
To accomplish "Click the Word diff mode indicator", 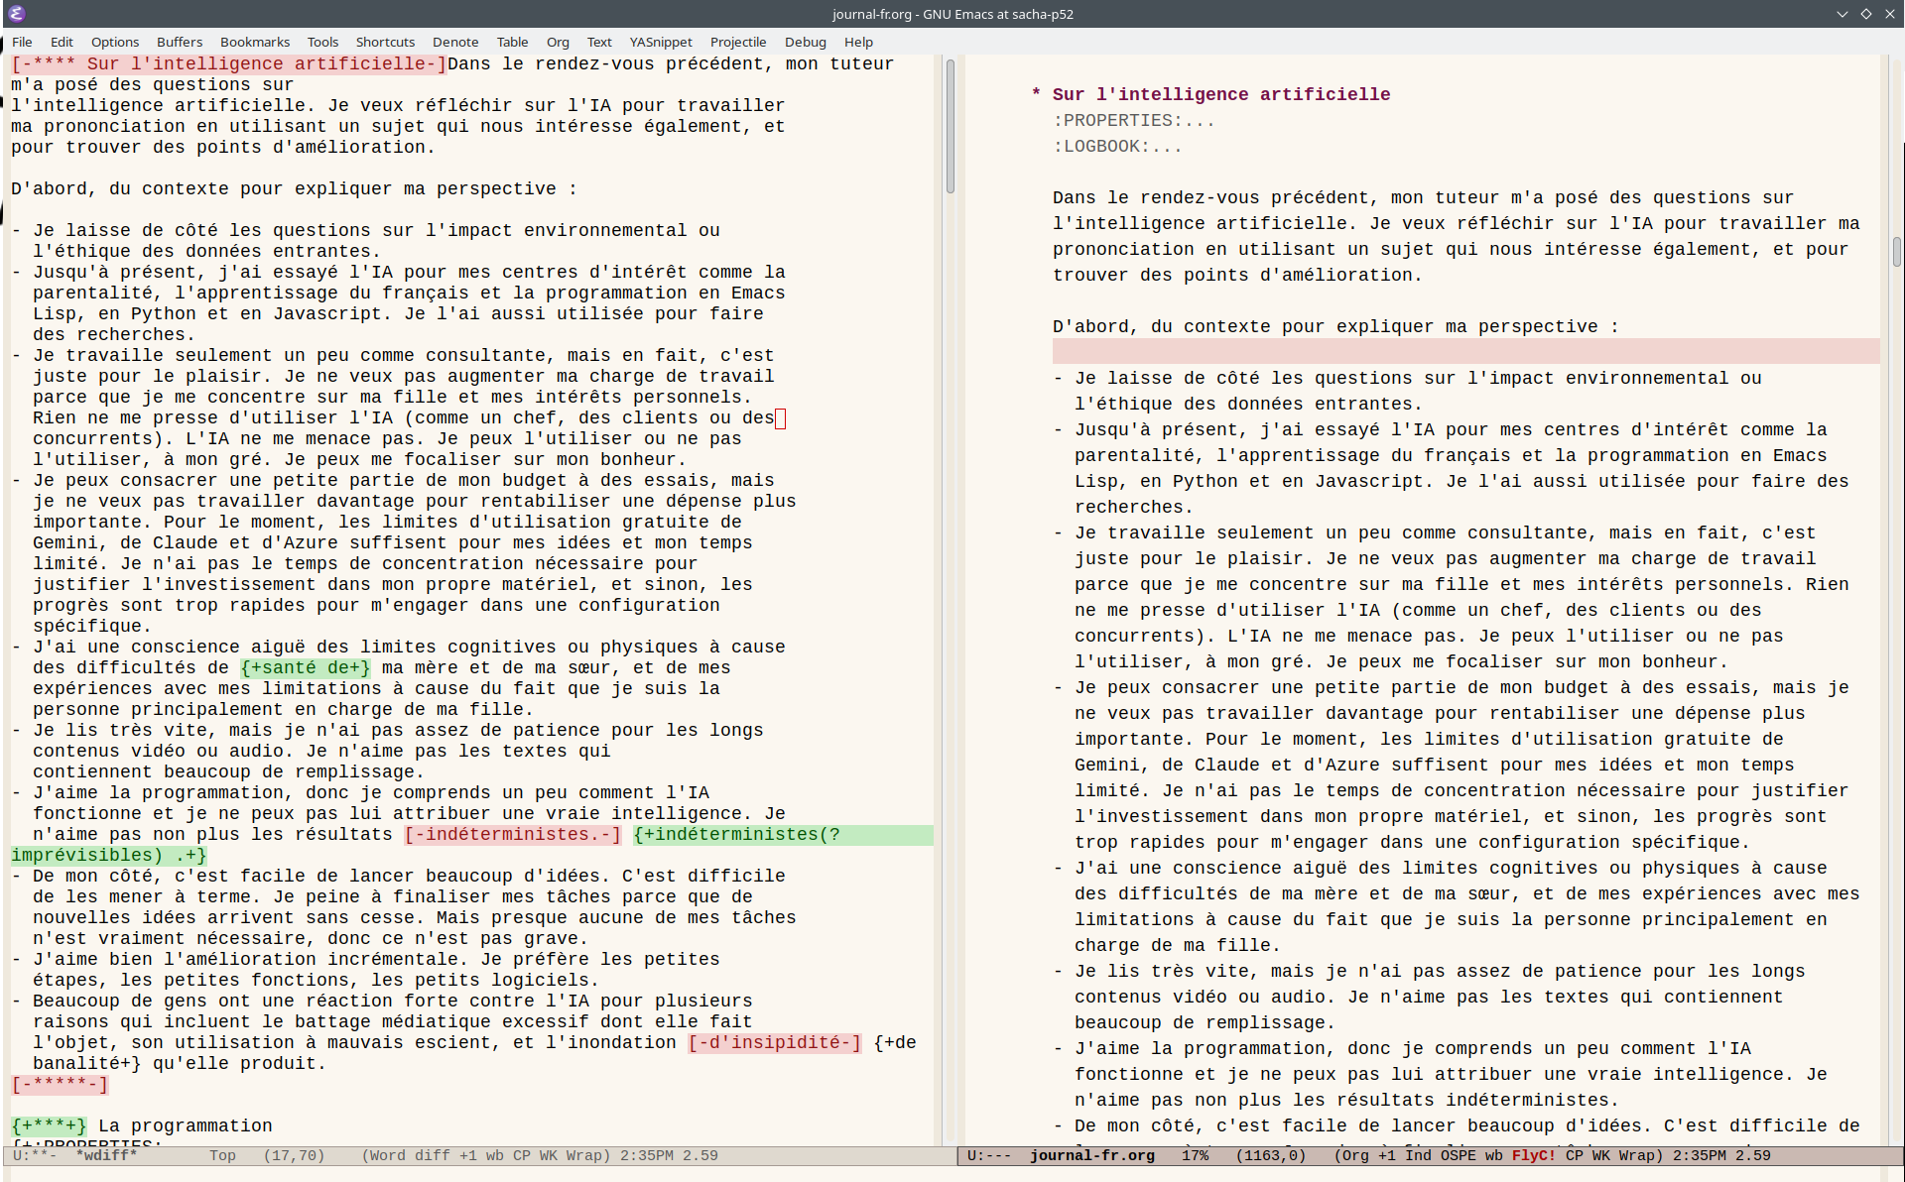I will [410, 1155].
